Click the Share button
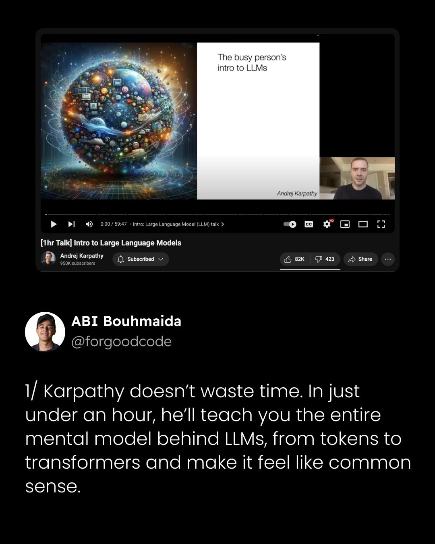 [360, 259]
